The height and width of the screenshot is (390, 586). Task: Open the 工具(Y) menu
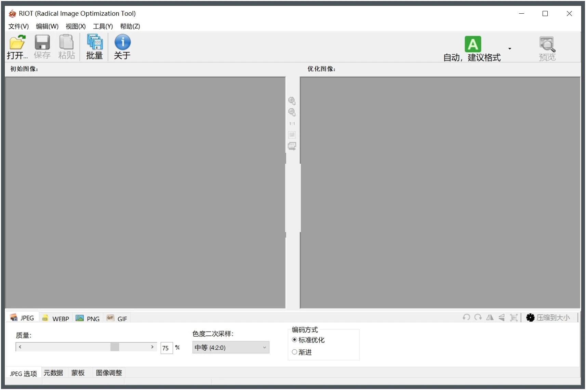coord(103,26)
